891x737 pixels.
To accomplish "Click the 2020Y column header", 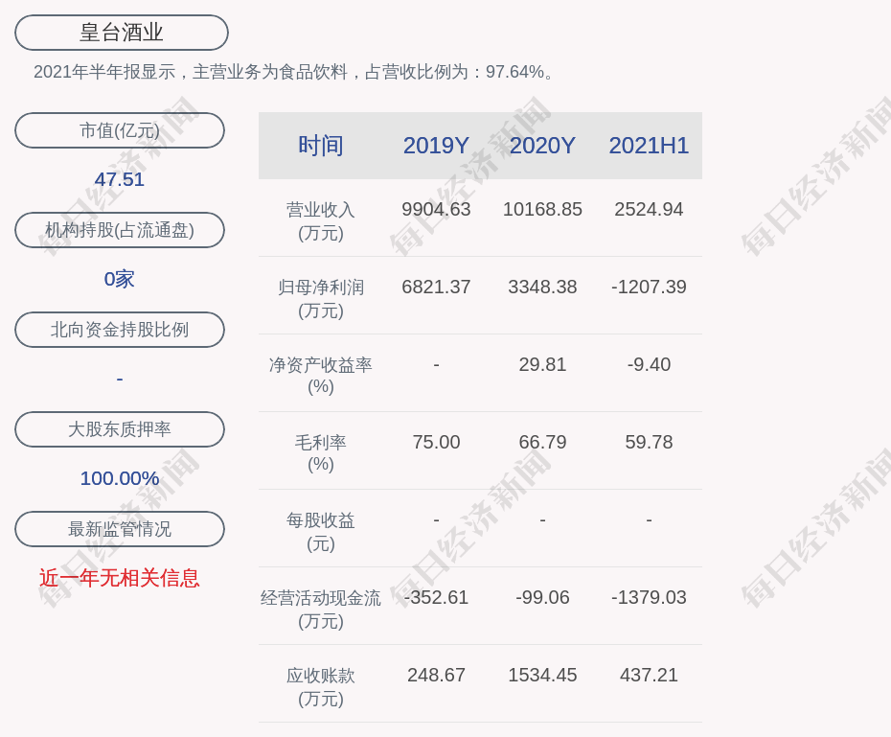I will [542, 146].
